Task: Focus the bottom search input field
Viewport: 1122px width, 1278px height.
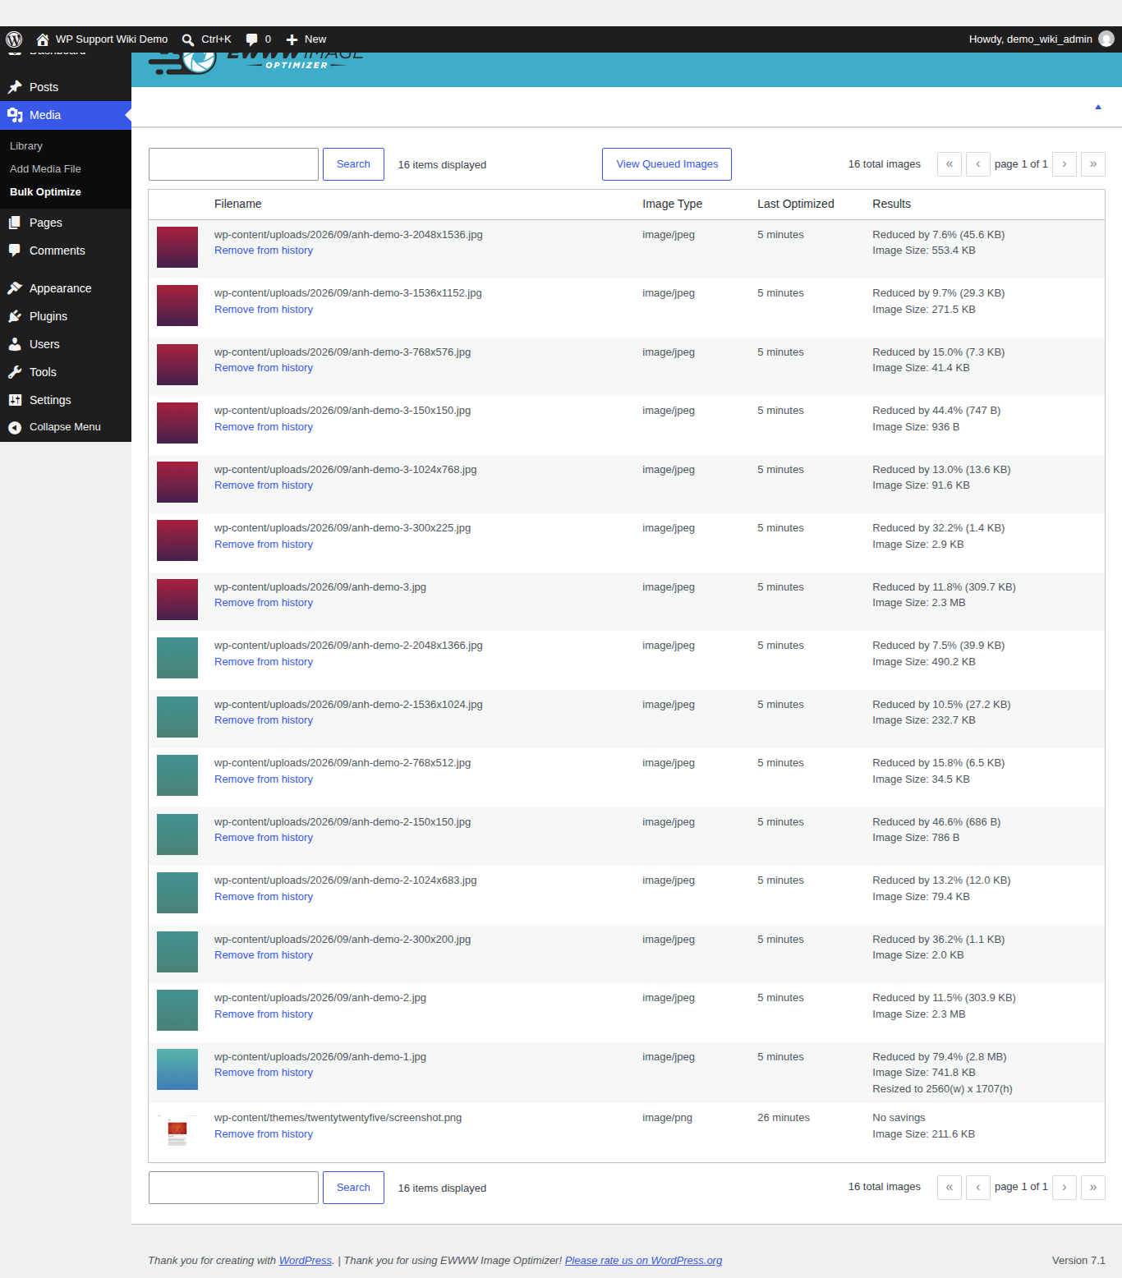Action: [x=233, y=1188]
